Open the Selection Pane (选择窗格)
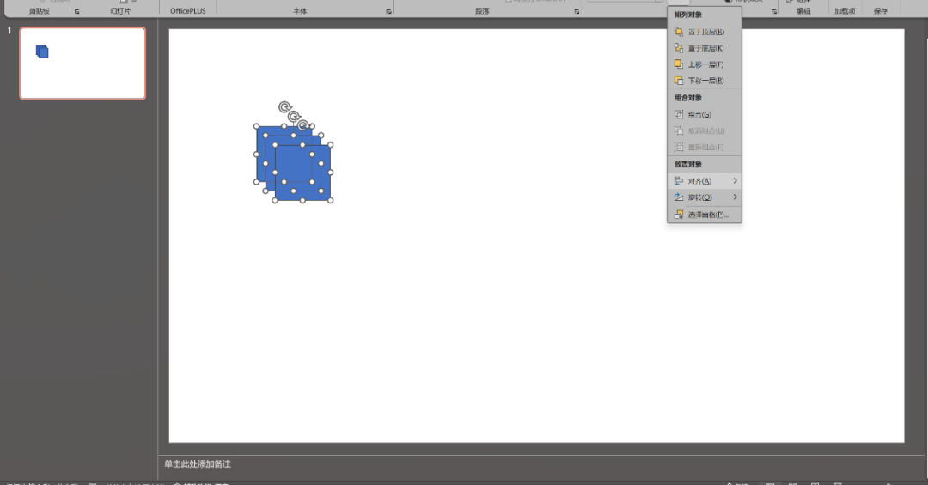928x485 pixels. [707, 215]
